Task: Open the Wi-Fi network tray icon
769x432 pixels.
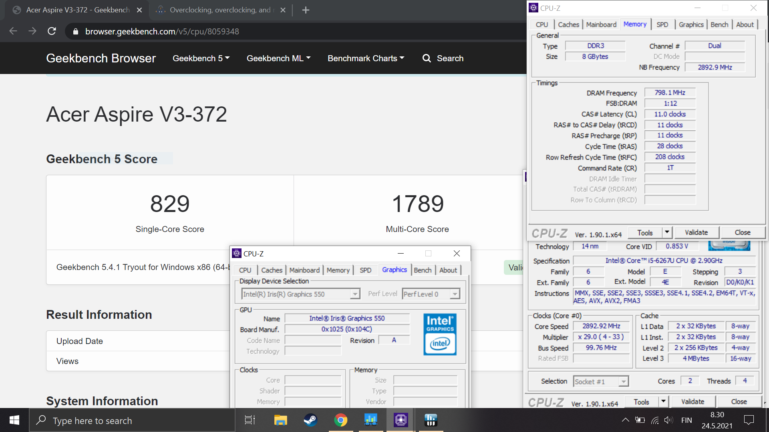Action: point(655,420)
